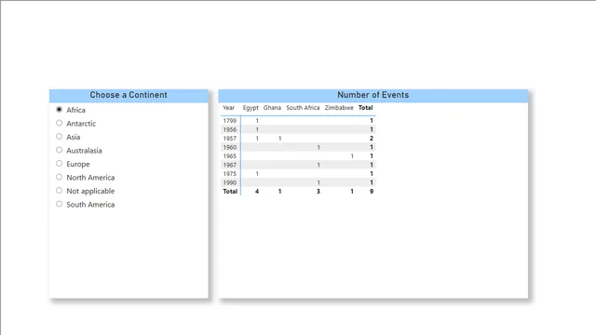
Task: Choose North America radio option
Action: (59, 177)
